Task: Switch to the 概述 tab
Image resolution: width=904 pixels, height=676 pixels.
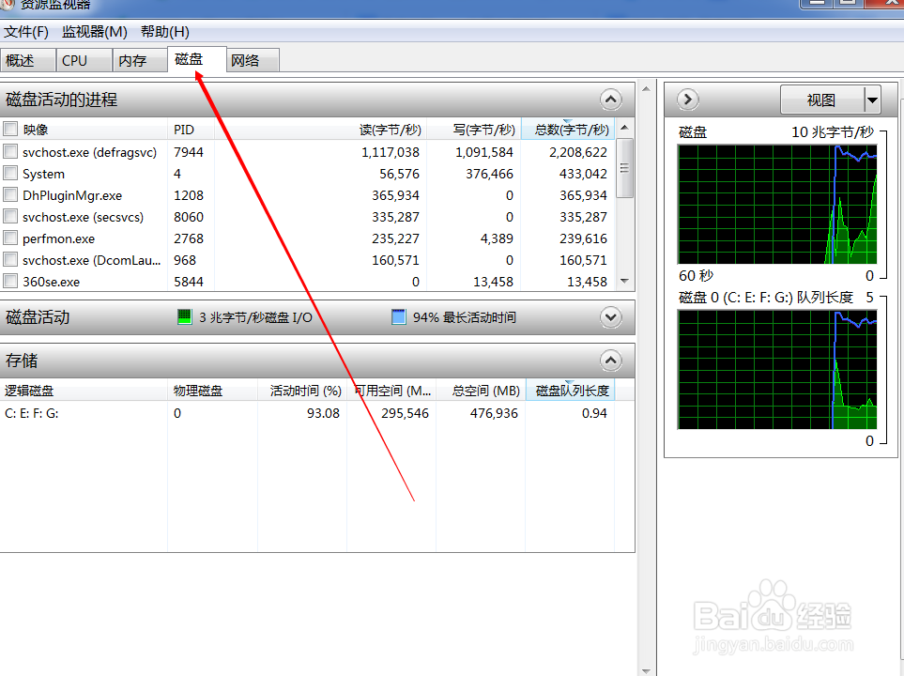Action: click(27, 61)
